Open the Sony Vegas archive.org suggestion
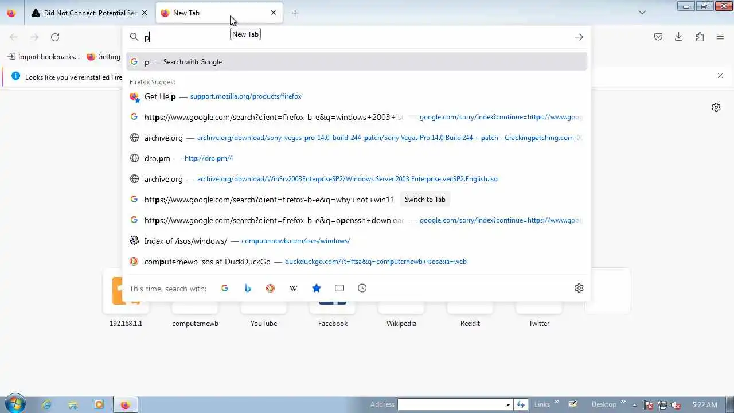This screenshot has width=734, height=413. [x=357, y=138]
